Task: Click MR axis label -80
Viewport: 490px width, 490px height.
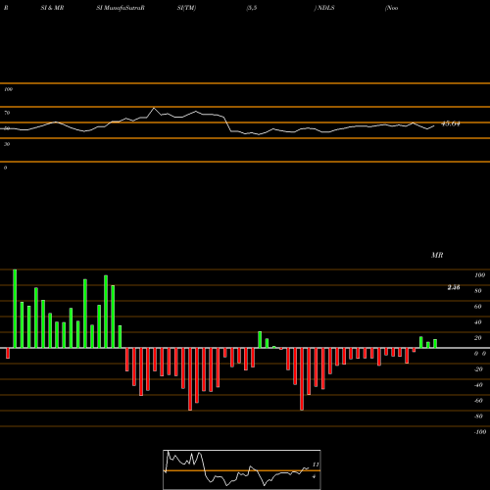Action: [x=478, y=416]
